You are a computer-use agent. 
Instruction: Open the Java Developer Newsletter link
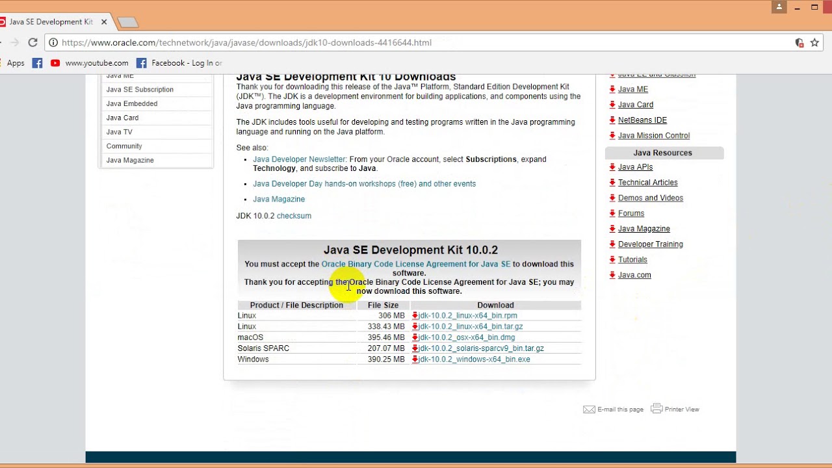pos(299,159)
